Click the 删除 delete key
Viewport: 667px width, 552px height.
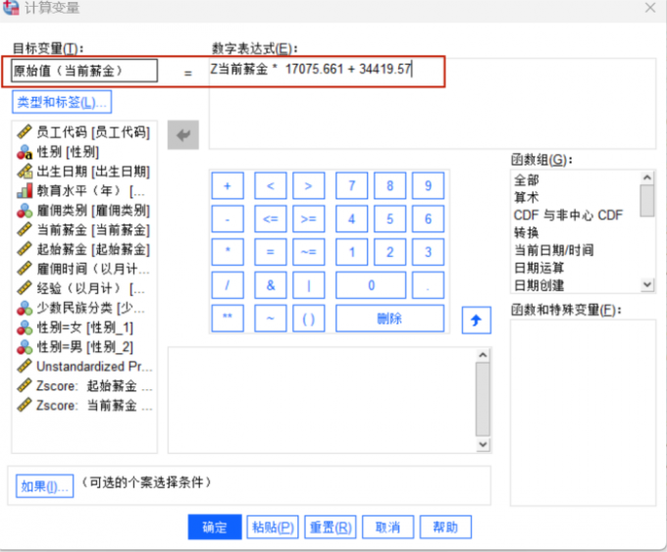pyautogui.click(x=390, y=318)
